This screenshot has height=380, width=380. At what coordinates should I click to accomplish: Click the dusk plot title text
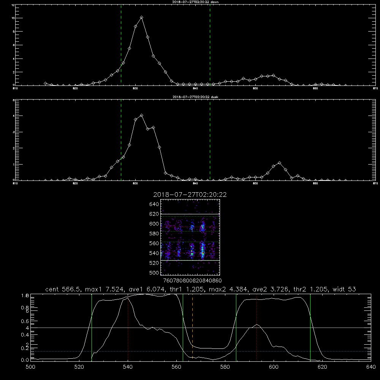(x=195, y=97)
